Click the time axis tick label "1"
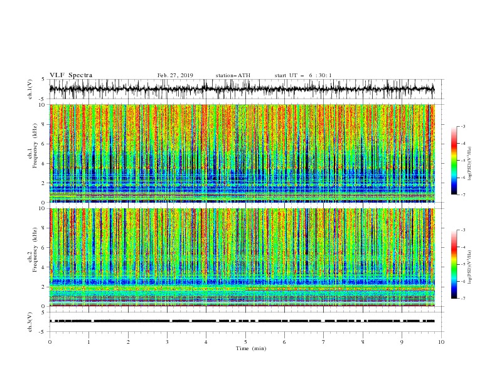Image resolution: width=497 pixels, height=384 pixels. pyautogui.click(x=88, y=342)
